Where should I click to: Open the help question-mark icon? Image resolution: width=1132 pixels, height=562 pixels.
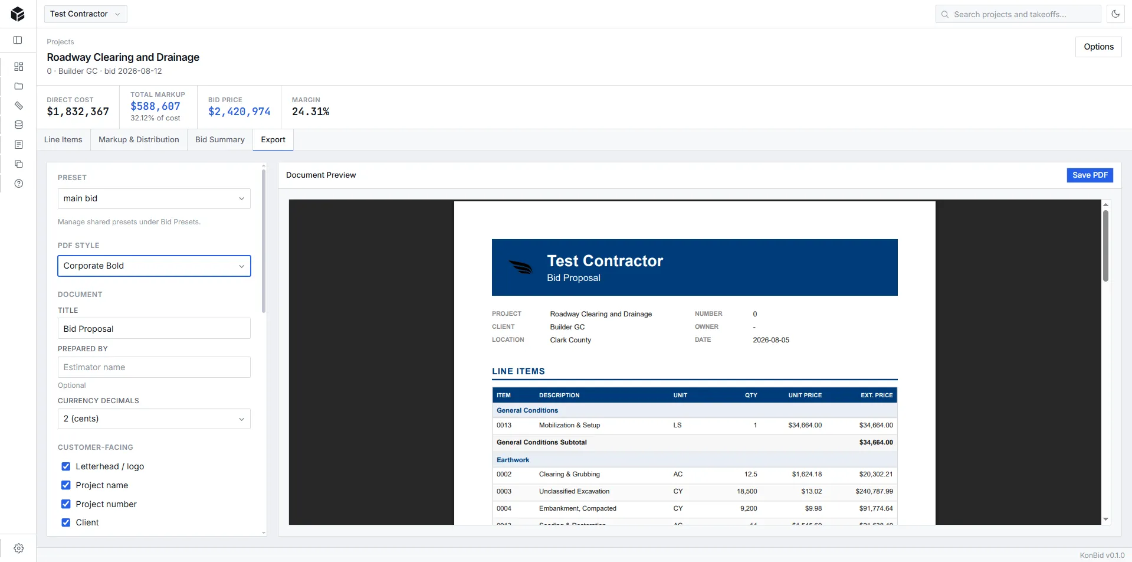[19, 184]
